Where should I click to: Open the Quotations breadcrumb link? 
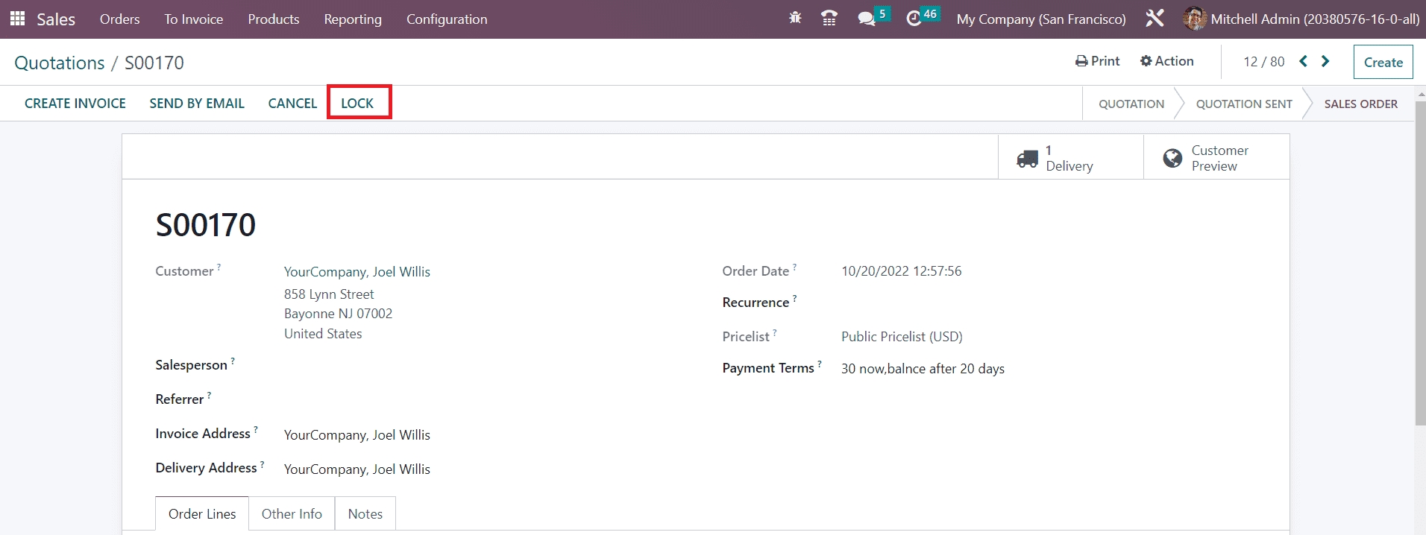[60, 63]
